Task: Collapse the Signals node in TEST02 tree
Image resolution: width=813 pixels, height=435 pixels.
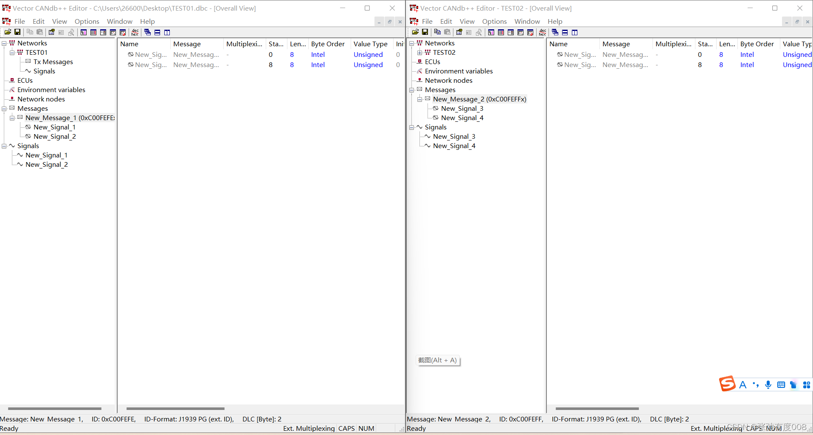Action: (x=412, y=127)
